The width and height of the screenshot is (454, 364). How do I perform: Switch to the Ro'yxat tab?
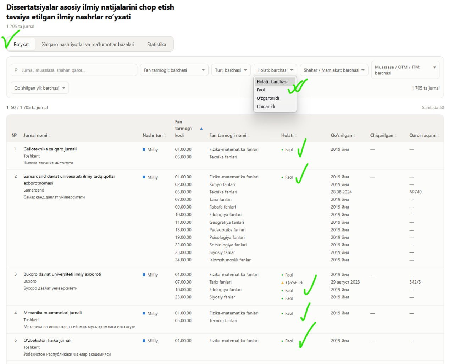coord(21,44)
